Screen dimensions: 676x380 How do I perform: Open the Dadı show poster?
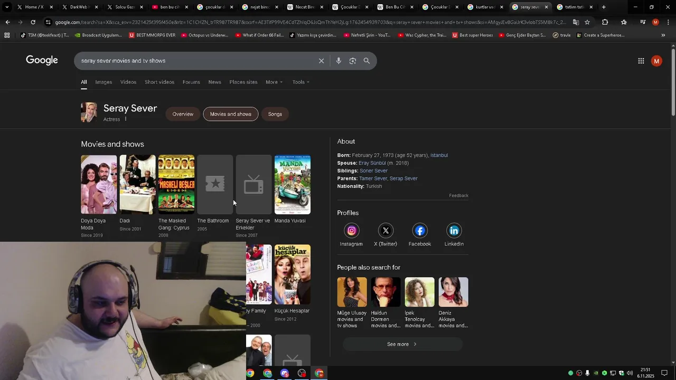coord(137,184)
